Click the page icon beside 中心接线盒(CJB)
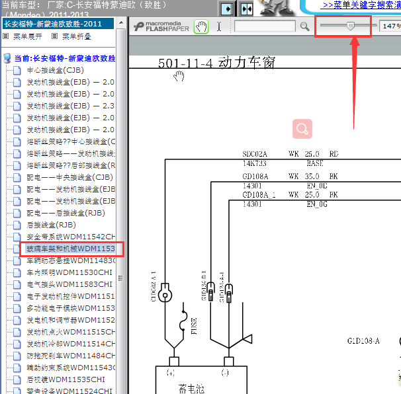 click(x=17, y=70)
